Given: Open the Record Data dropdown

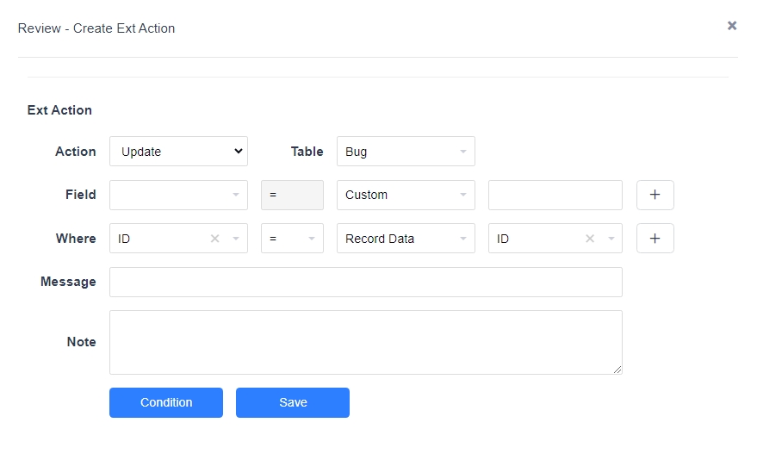Looking at the screenshot, I should click(x=406, y=239).
